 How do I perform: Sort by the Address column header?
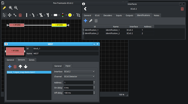coord(148,27)
